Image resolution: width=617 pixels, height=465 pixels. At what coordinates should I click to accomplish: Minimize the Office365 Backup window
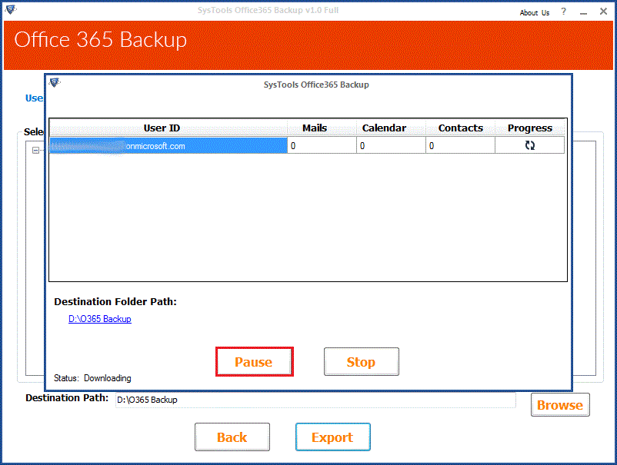[x=584, y=12]
